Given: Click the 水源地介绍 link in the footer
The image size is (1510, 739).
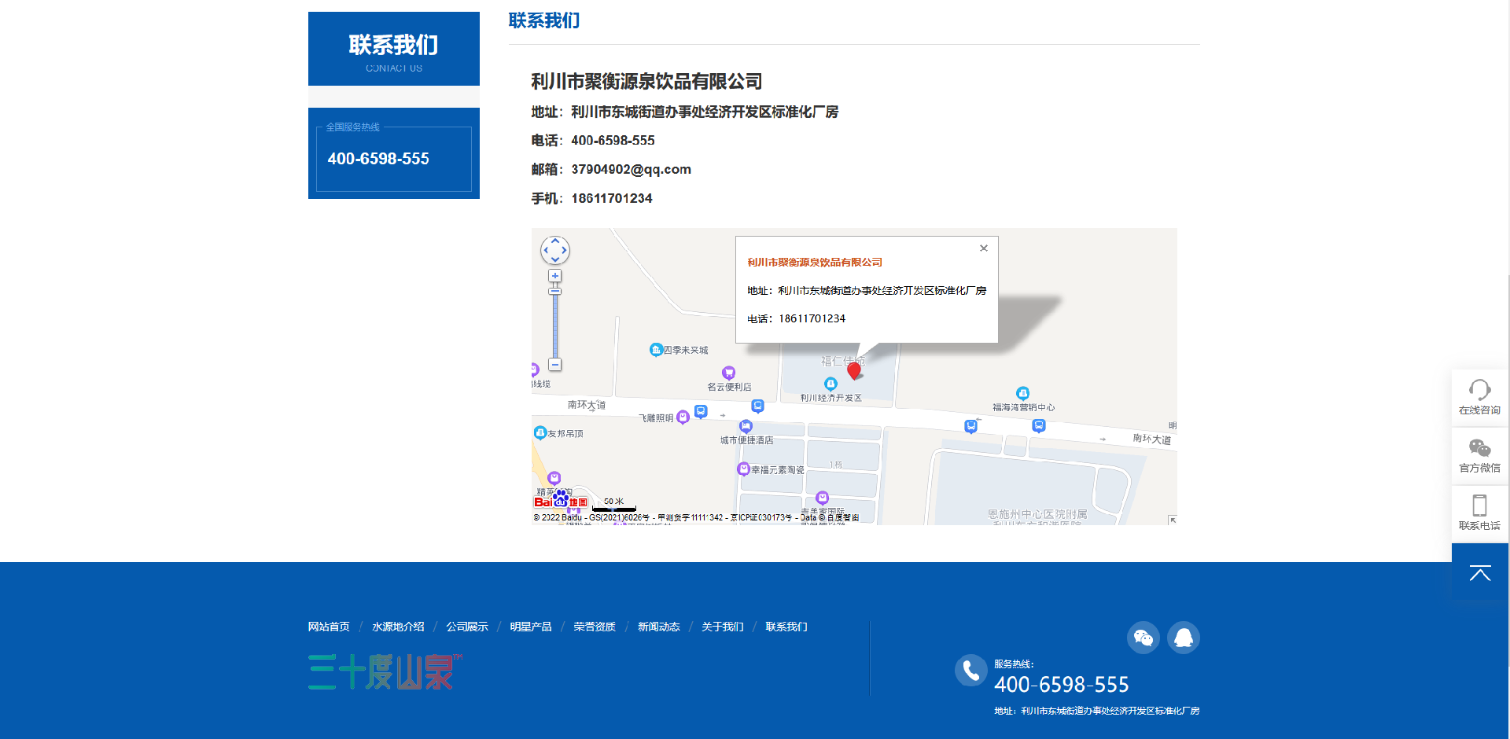Looking at the screenshot, I should [398, 627].
